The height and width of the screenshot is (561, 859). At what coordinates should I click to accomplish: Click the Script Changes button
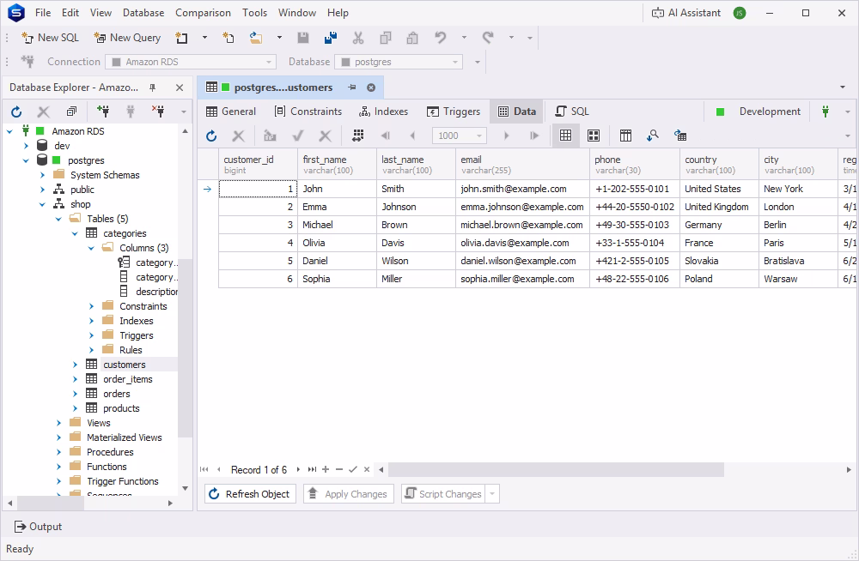tap(444, 494)
